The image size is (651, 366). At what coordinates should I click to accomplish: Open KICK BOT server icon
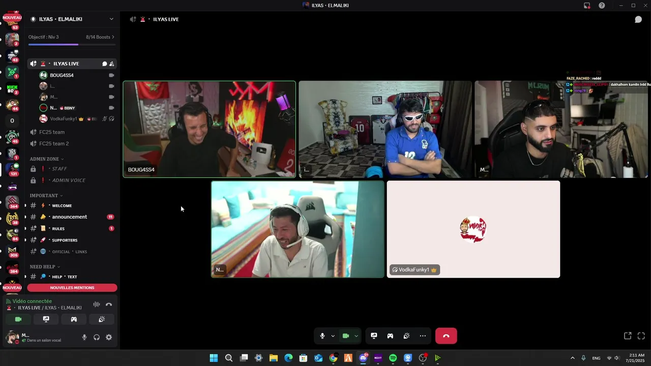tap(12, 88)
